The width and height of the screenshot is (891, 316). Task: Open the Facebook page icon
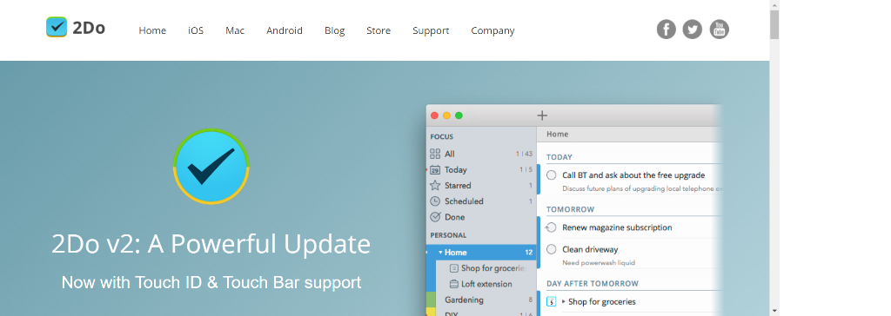(666, 30)
